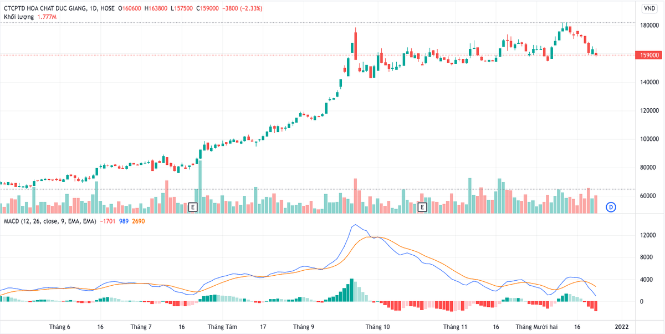
Task: Open the VND currency selector
Action: [x=648, y=8]
